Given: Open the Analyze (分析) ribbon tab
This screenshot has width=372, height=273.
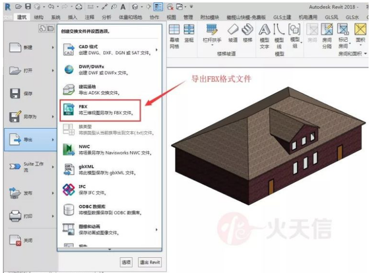Looking at the screenshot, I should click(107, 17).
